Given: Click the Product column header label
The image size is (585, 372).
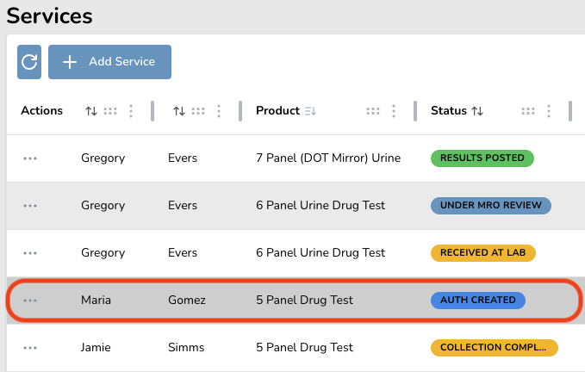Looking at the screenshot, I should [x=277, y=111].
